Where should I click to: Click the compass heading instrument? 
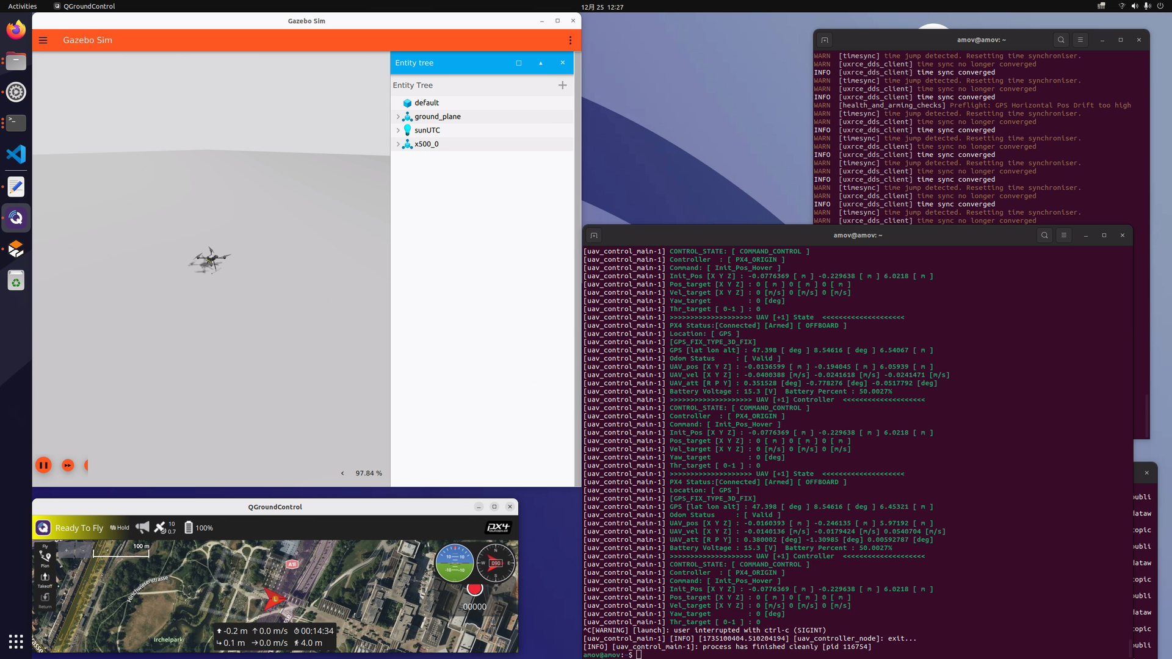coord(496,563)
